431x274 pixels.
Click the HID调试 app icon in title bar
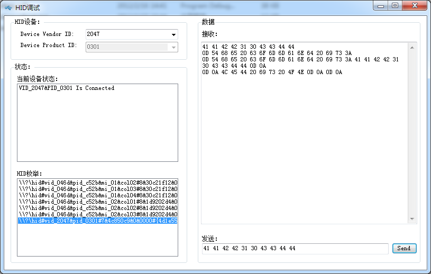click(8, 8)
